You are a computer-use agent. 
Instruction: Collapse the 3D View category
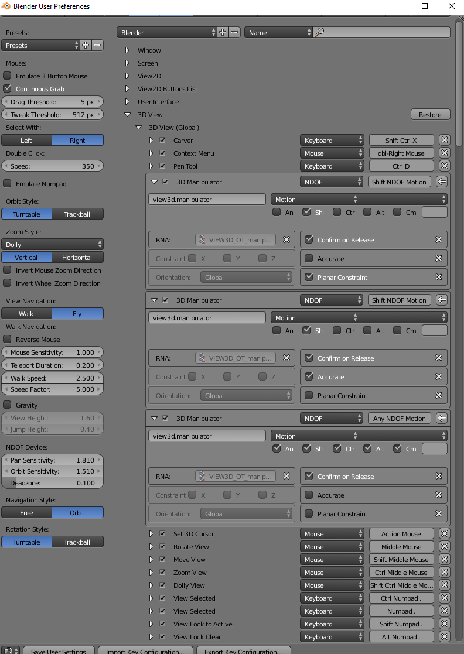tap(128, 115)
